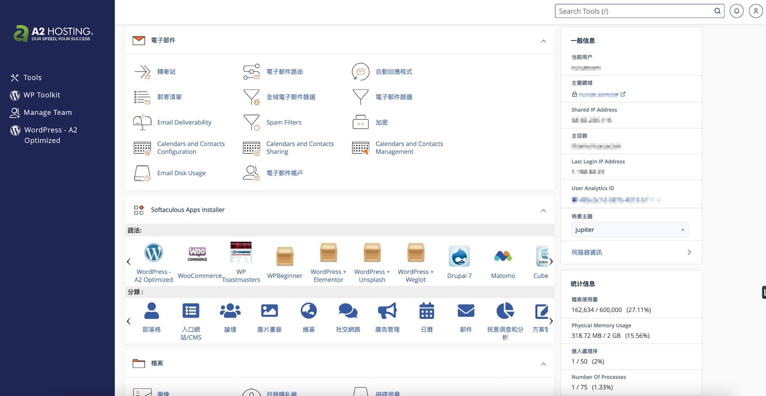This screenshot has width=766, height=396.
Task: Open the 佈景主題 jupiter theme dropdown
Action: pyautogui.click(x=630, y=230)
